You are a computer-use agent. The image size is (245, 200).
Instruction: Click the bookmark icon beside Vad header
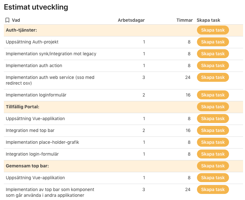point(7,20)
